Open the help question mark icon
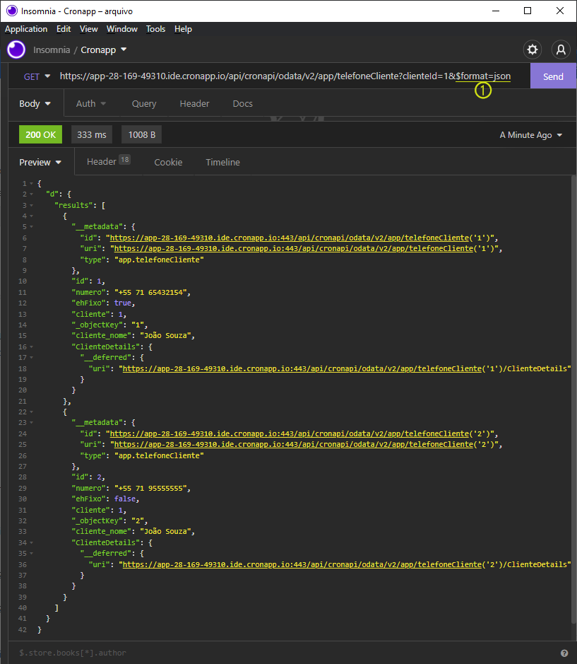This screenshot has height=664, width=577. pos(564,653)
